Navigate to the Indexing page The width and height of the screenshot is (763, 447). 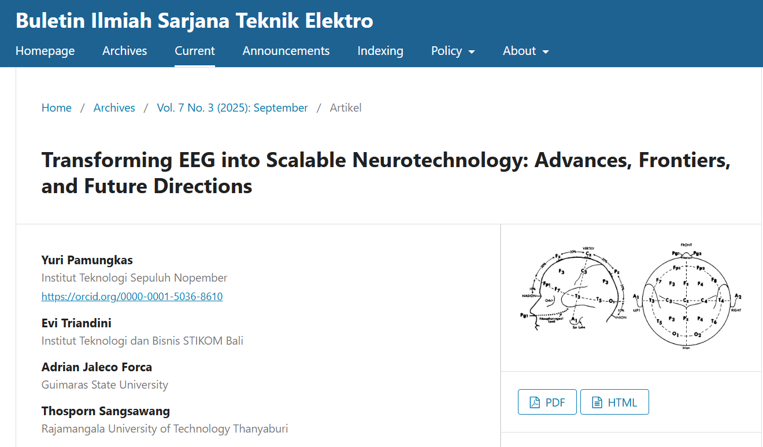[380, 51]
